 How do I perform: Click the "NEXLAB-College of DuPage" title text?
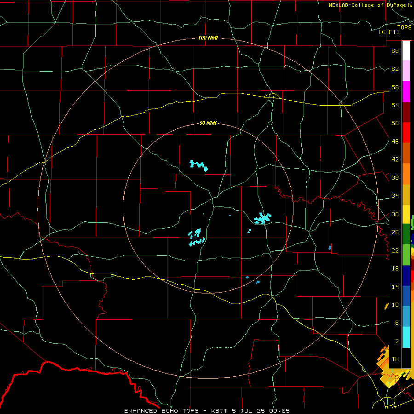point(368,5)
